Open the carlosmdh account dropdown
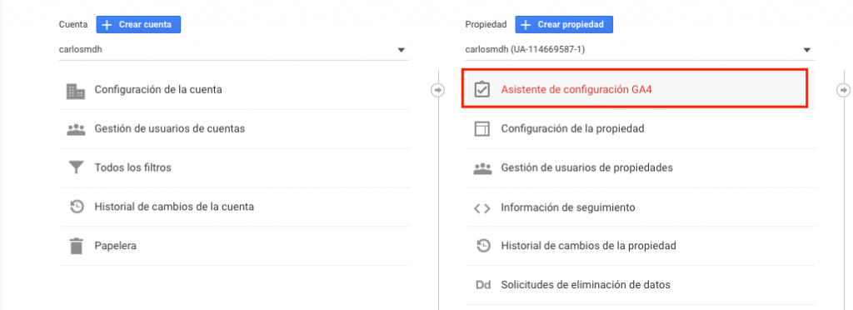 click(234, 50)
